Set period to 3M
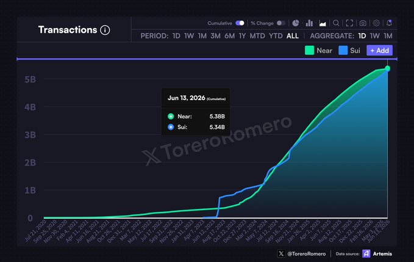 point(215,35)
